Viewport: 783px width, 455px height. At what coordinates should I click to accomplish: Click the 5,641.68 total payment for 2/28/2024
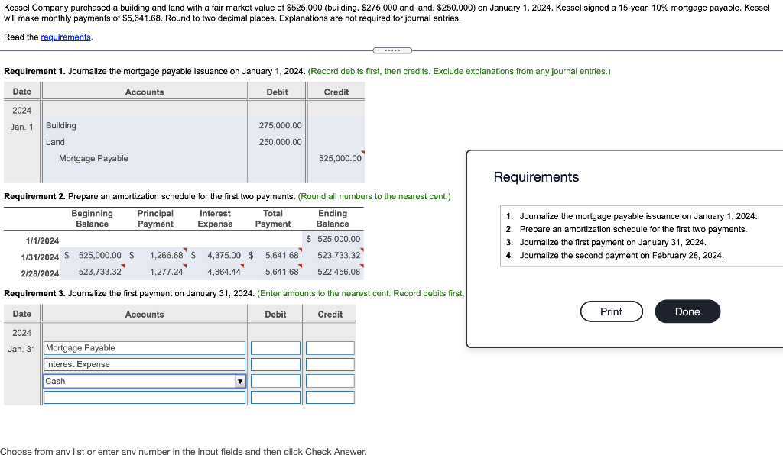point(281,272)
